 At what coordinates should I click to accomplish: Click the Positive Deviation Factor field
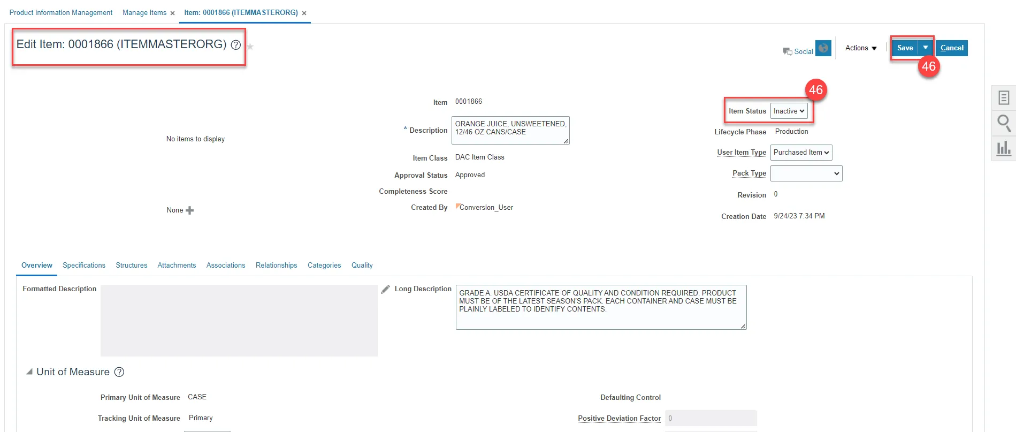coord(711,418)
